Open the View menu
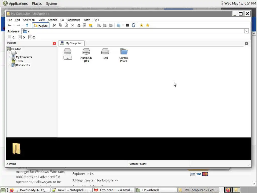 point(41,20)
